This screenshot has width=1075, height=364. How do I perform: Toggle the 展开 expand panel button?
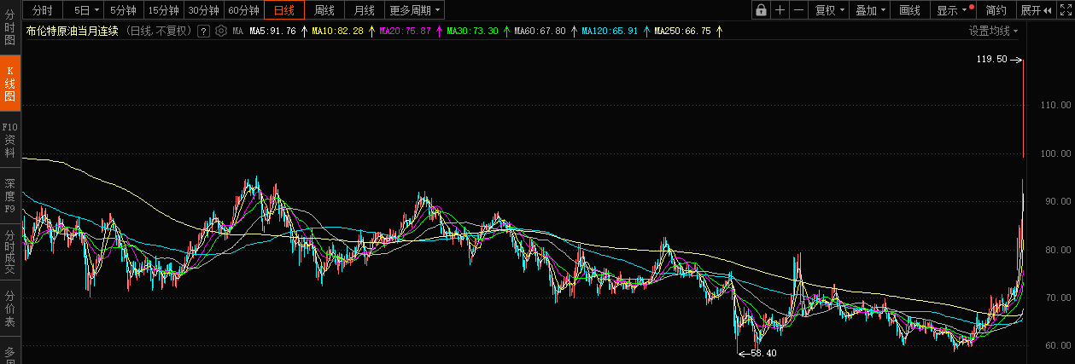1036,10
